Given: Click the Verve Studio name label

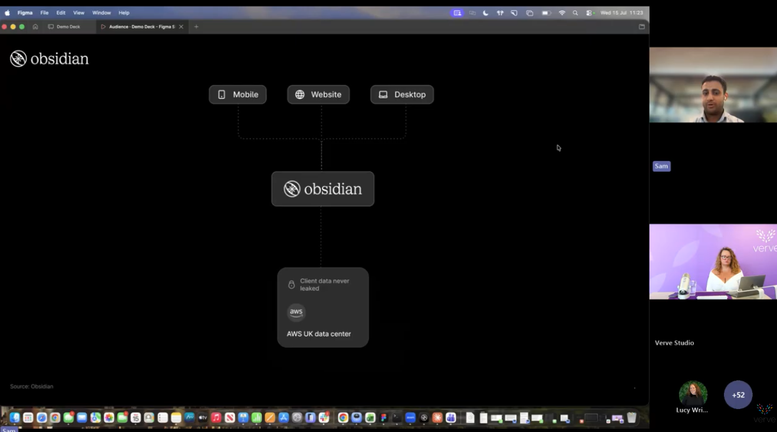Looking at the screenshot, I should click(x=674, y=343).
